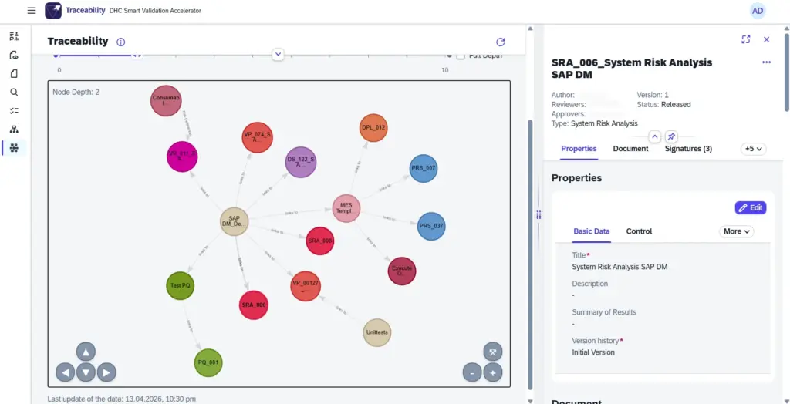Image resolution: width=790 pixels, height=404 pixels.
Task: Select the Test PQ node
Action: 180,285
